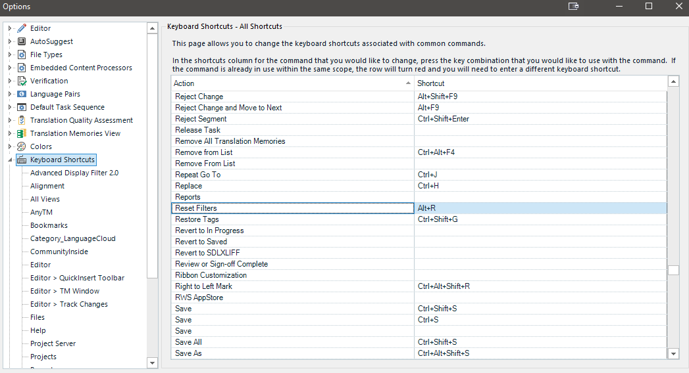
Task: Select Editor > Track Changes category
Action: click(x=68, y=304)
